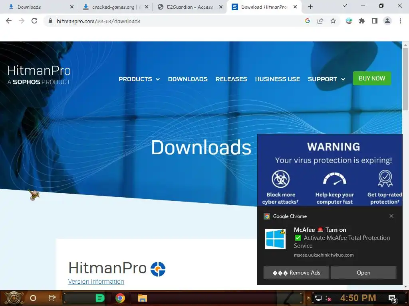
Task: Open the Extensions puzzle menu
Action: point(362,21)
